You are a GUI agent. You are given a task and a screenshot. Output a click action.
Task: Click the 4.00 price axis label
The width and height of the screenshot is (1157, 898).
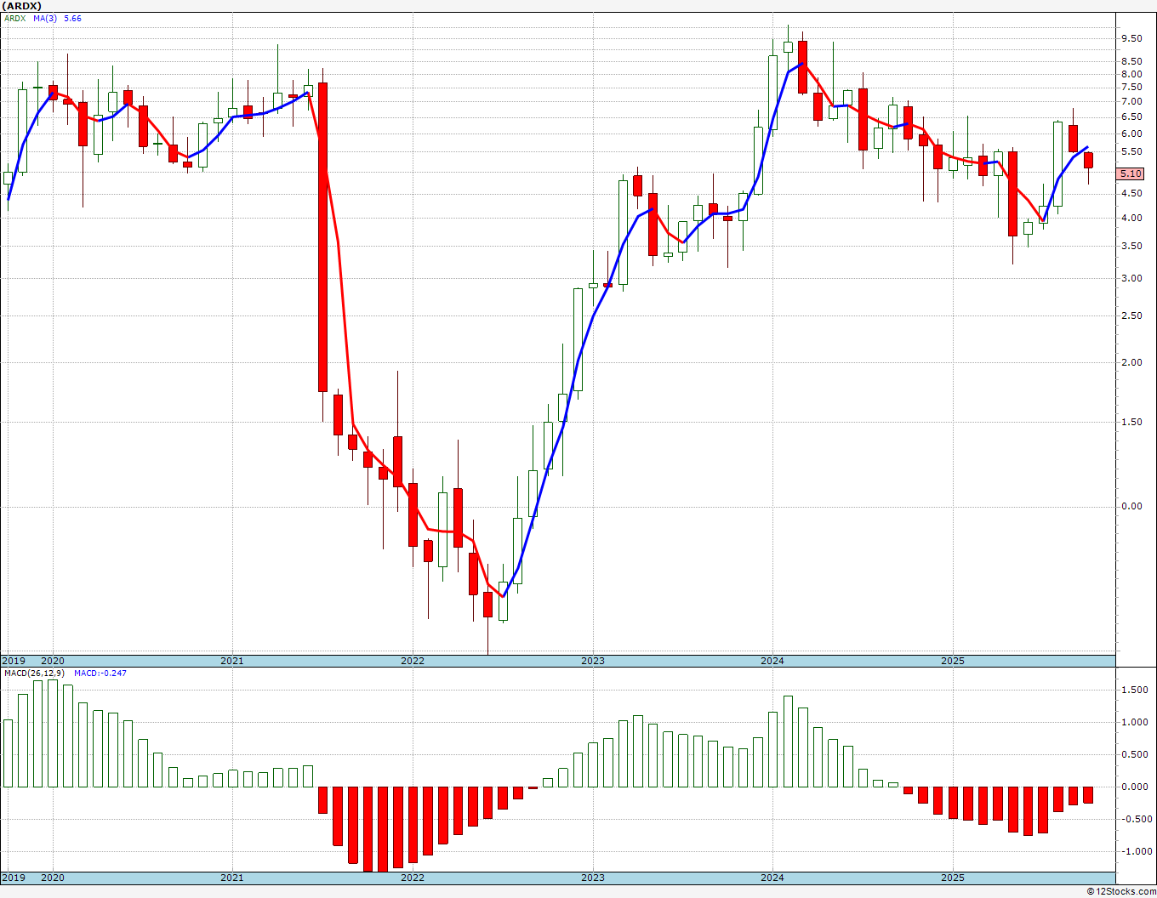(x=1131, y=218)
